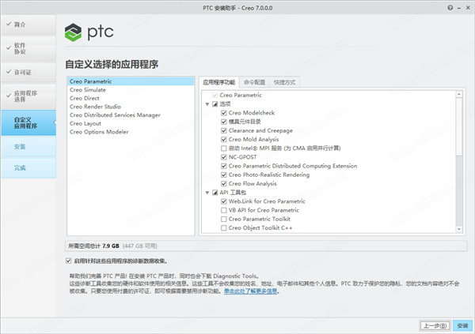Minimize the installer window
475x334 pixels.
459,8
